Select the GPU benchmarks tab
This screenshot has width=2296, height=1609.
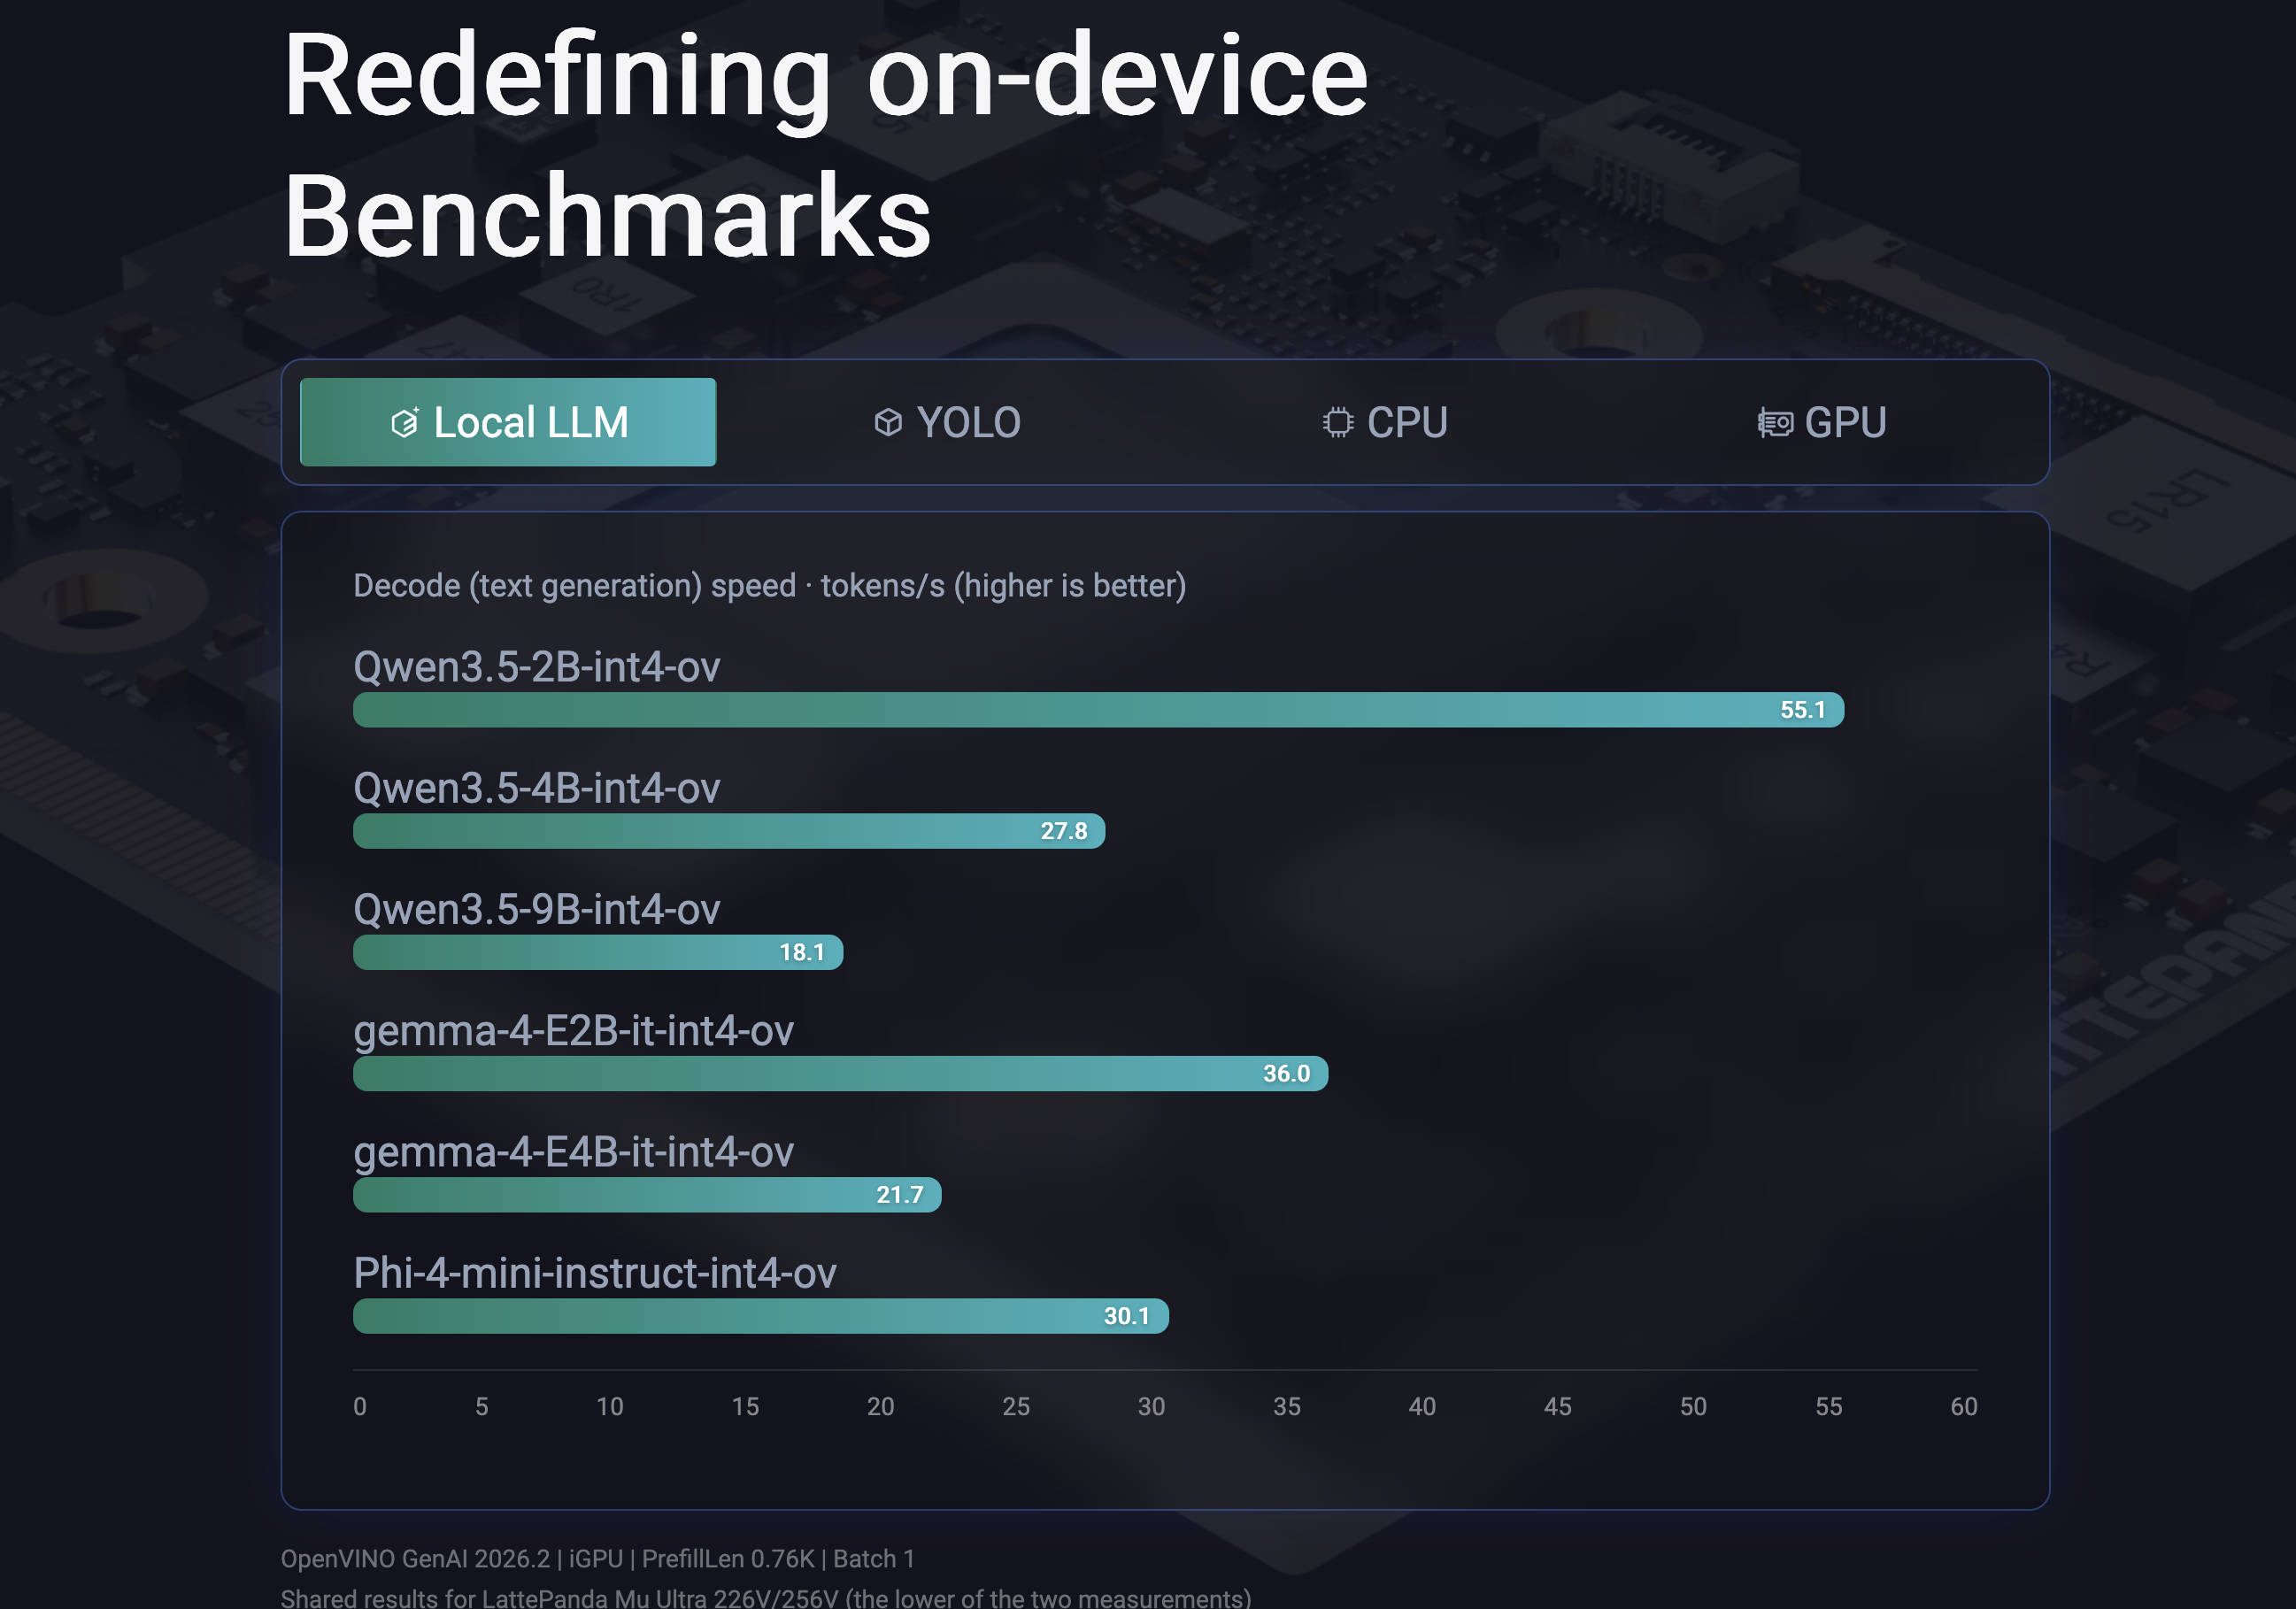(x=1822, y=422)
